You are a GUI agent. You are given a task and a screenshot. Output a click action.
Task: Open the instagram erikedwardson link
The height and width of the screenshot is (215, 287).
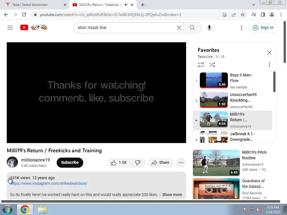tap(49, 183)
